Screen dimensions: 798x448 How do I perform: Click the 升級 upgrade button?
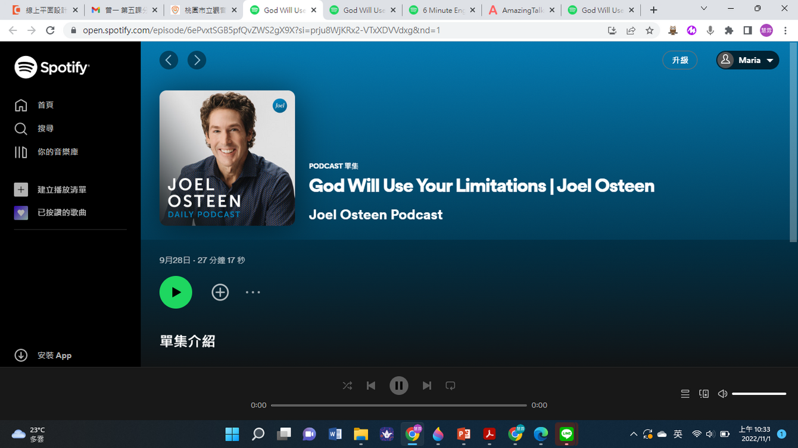point(679,60)
